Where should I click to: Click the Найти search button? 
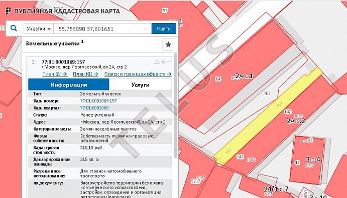click(164, 28)
